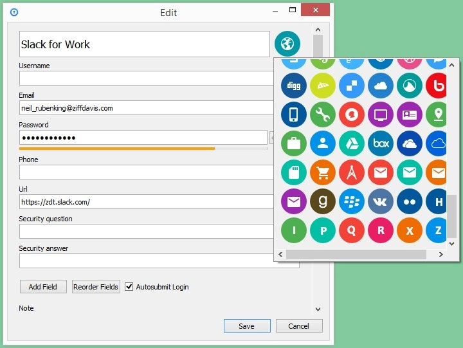Click the Edit form scroll down arrow
463x348 pixels.
click(x=318, y=309)
